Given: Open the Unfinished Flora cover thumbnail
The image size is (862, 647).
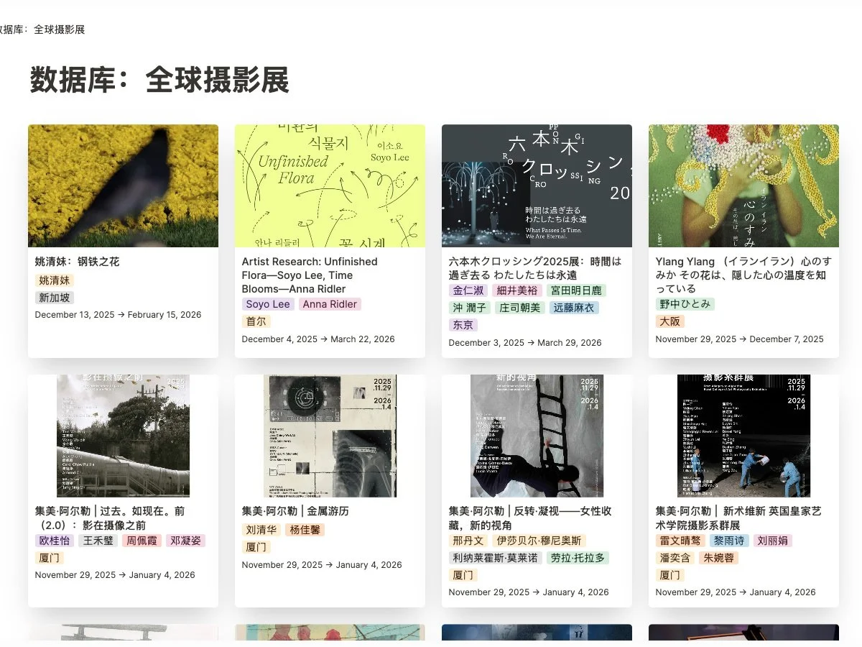Looking at the screenshot, I should [330, 185].
